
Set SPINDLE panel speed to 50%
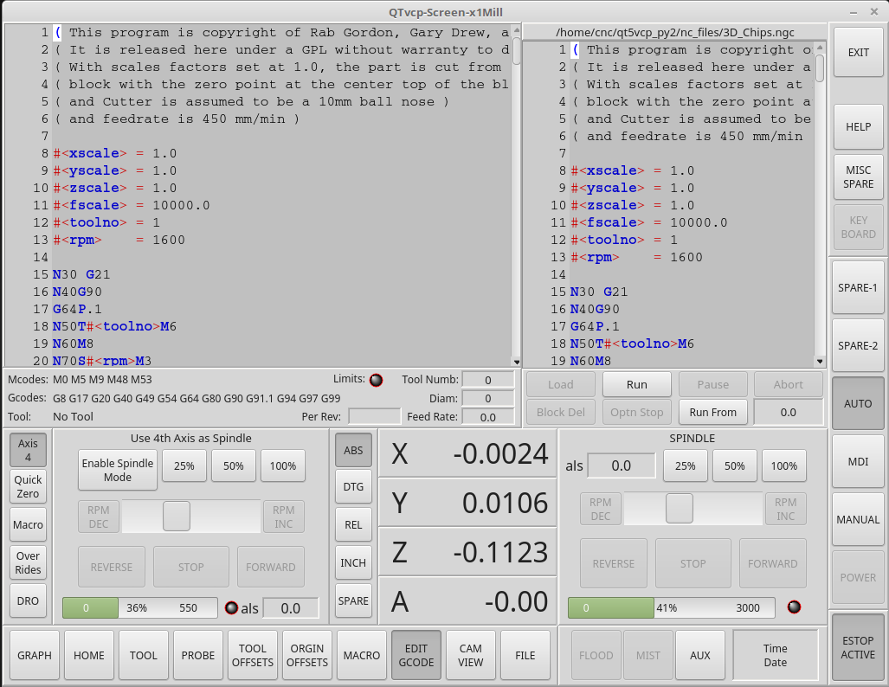pyautogui.click(x=735, y=466)
